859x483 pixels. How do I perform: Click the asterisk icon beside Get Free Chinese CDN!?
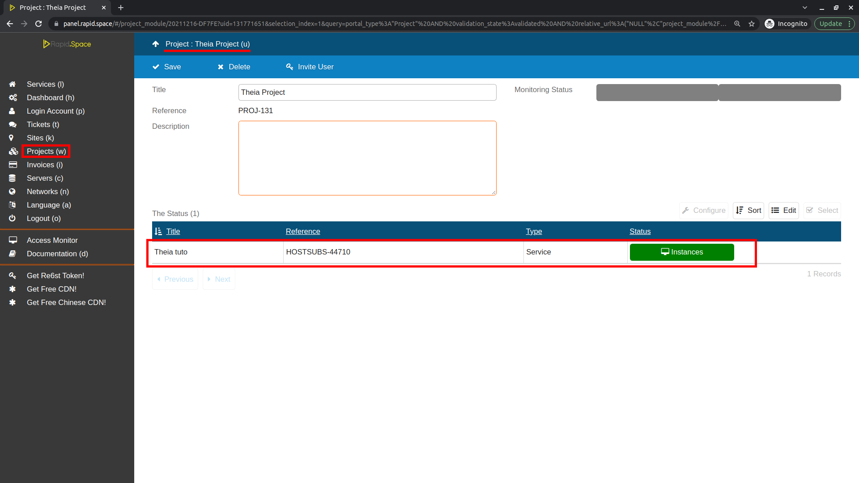click(x=12, y=302)
